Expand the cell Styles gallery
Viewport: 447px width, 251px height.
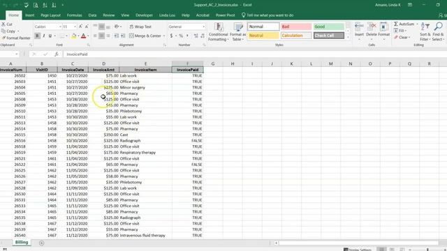(x=348, y=37)
